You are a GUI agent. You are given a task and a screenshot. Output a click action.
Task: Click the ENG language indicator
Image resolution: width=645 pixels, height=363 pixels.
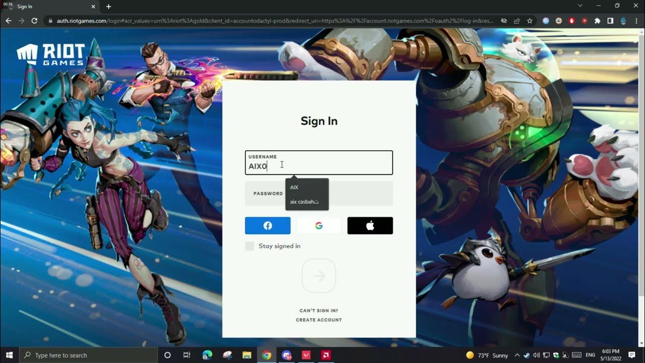(x=590, y=355)
